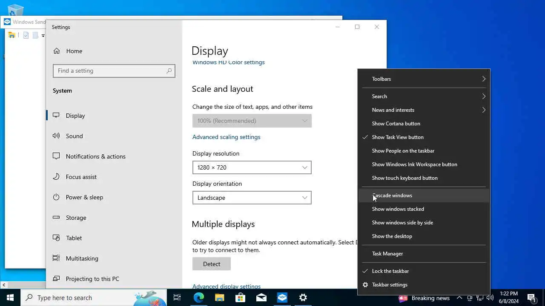Toggle Lock the taskbar option
This screenshot has width=545, height=306.
[x=424, y=271]
